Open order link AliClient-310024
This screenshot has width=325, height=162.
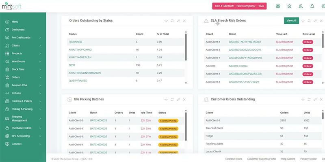coord(238,66)
